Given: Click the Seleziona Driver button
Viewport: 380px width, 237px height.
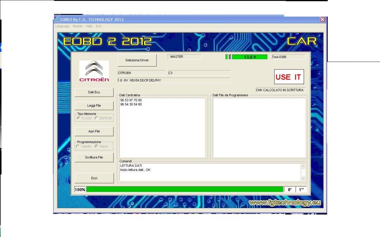Looking at the screenshot, I should coord(137,60).
